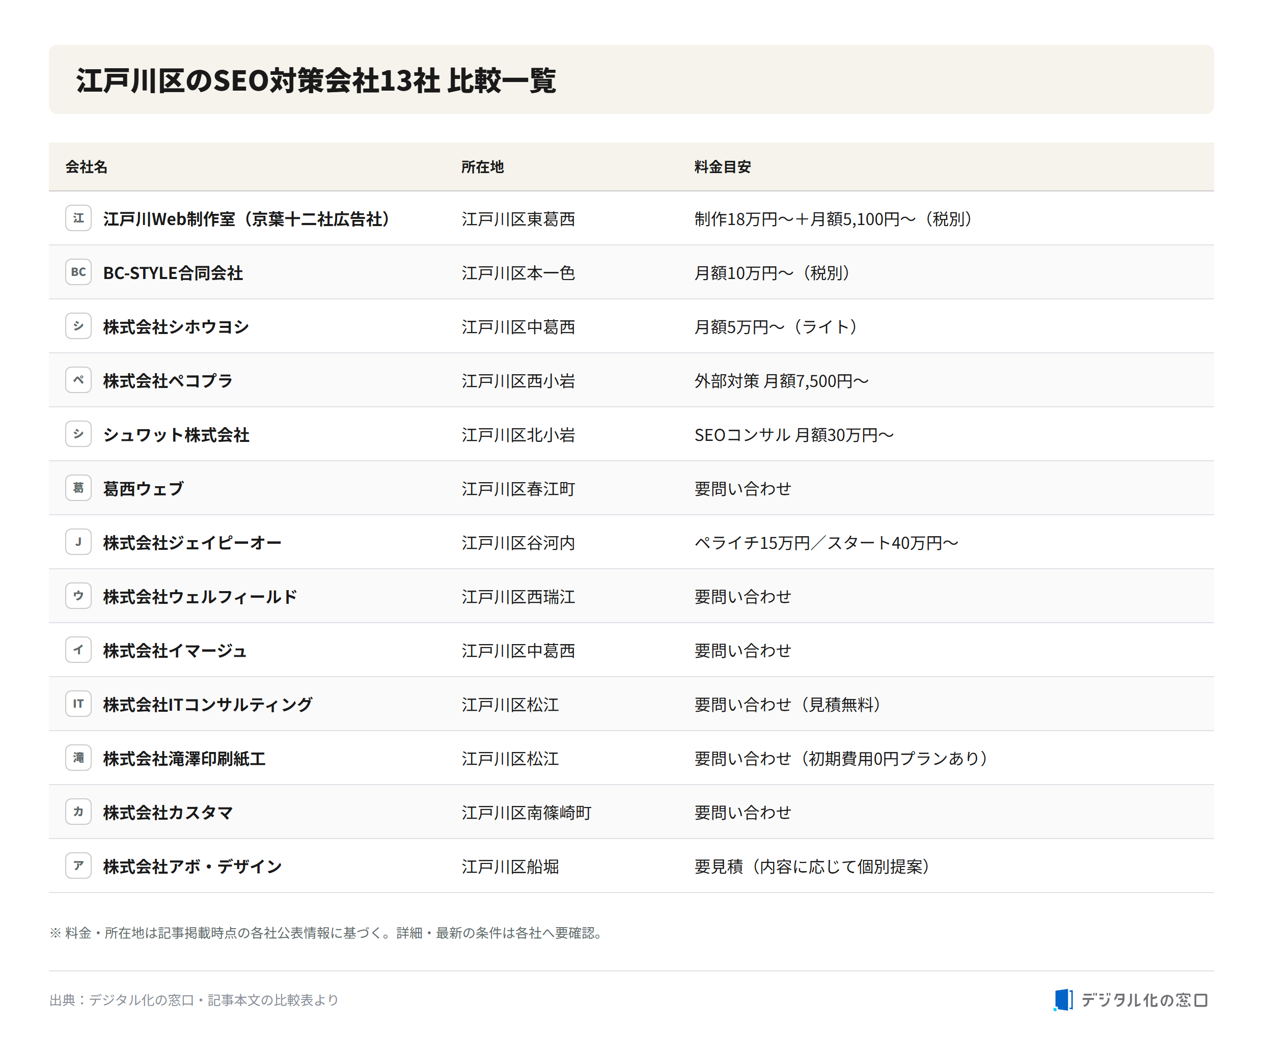This screenshot has height=1059, width=1263.
Task: Click the イ badge beside 株式会社イマージュ
Action: (x=78, y=650)
